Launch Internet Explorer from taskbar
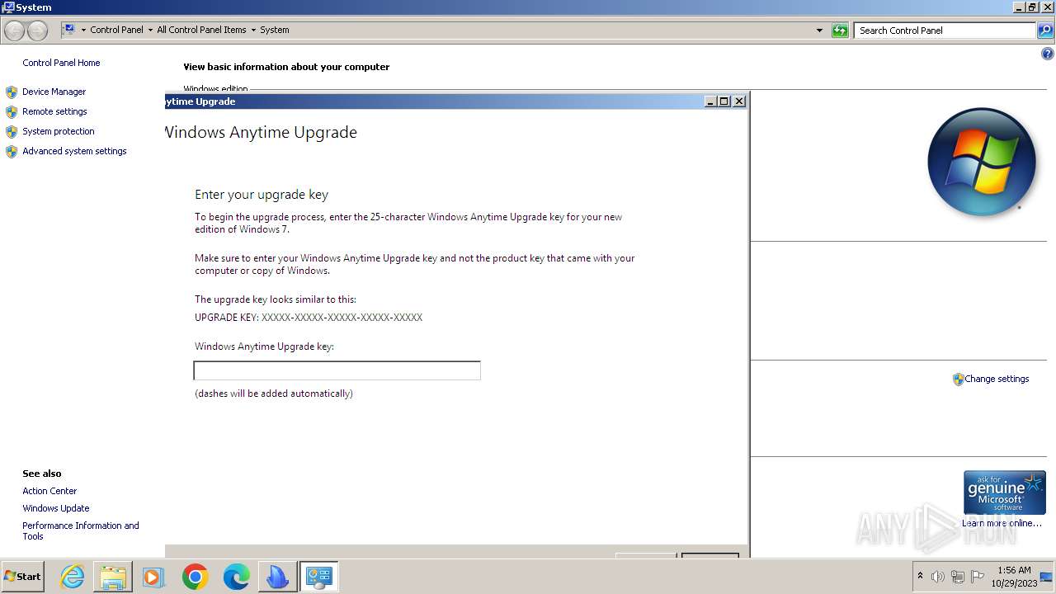 [x=73, y=577]
